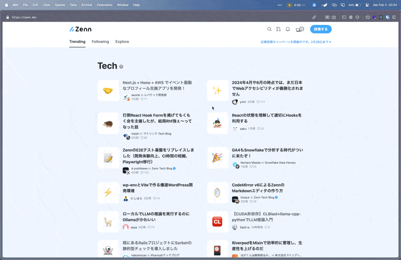Screen dimensions: 401x260
Task: Switch to the Trending tab
Action: (x=77, y=41)
